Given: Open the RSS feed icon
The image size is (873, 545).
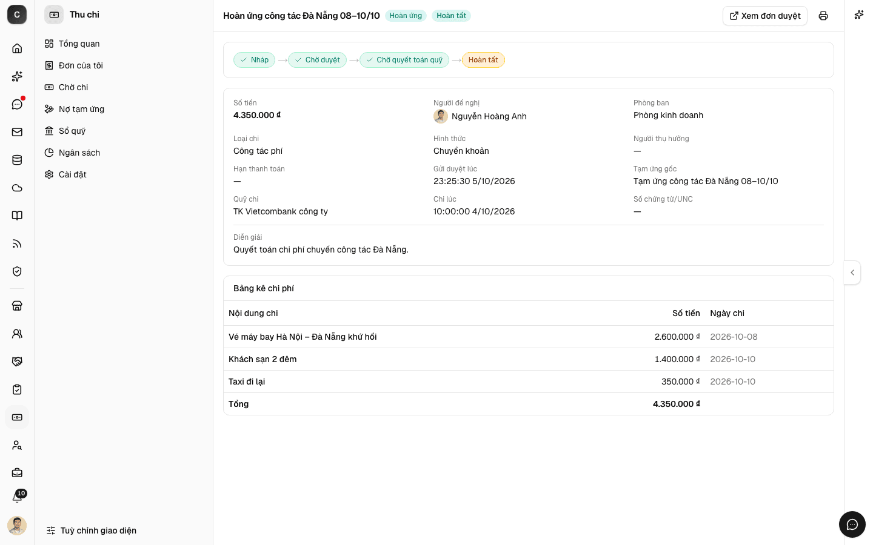Looking at the screenshot, I should pos(17,243).
